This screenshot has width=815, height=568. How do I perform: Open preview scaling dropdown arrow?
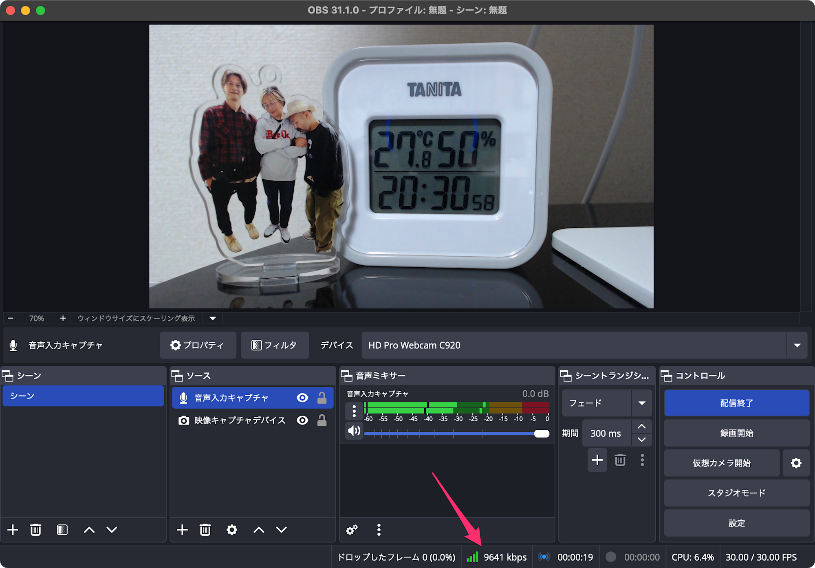tap(213, 318)
